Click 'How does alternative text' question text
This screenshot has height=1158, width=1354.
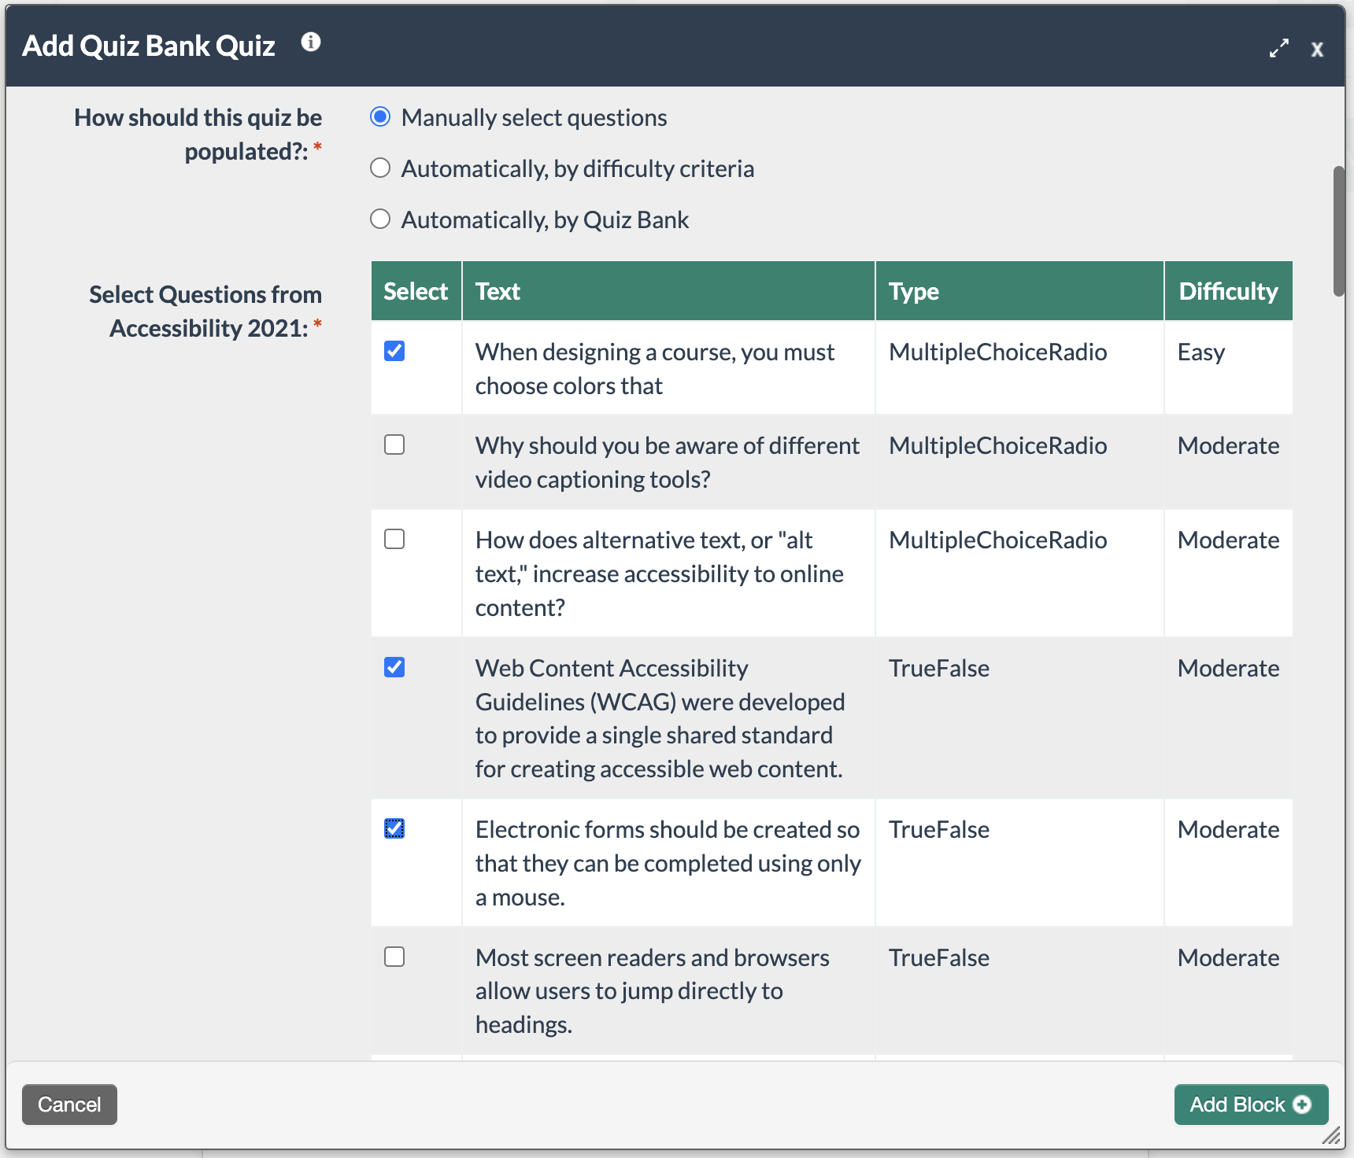click(659, 573)
